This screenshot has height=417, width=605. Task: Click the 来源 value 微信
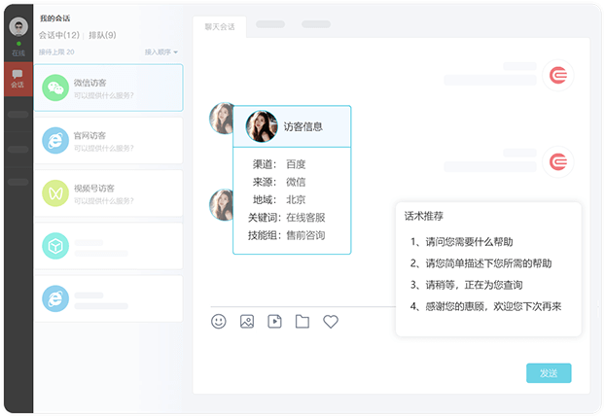pos(296,182)
